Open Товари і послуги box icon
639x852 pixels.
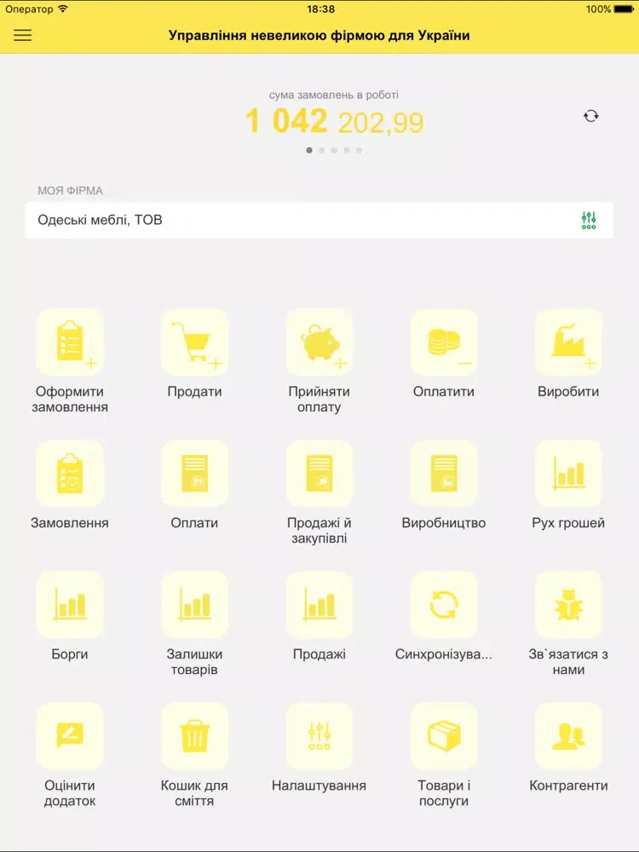(444, 736)
